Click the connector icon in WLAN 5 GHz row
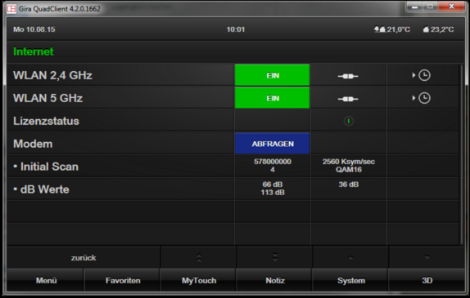Screen dimensions: 470x298 [348, 99]
